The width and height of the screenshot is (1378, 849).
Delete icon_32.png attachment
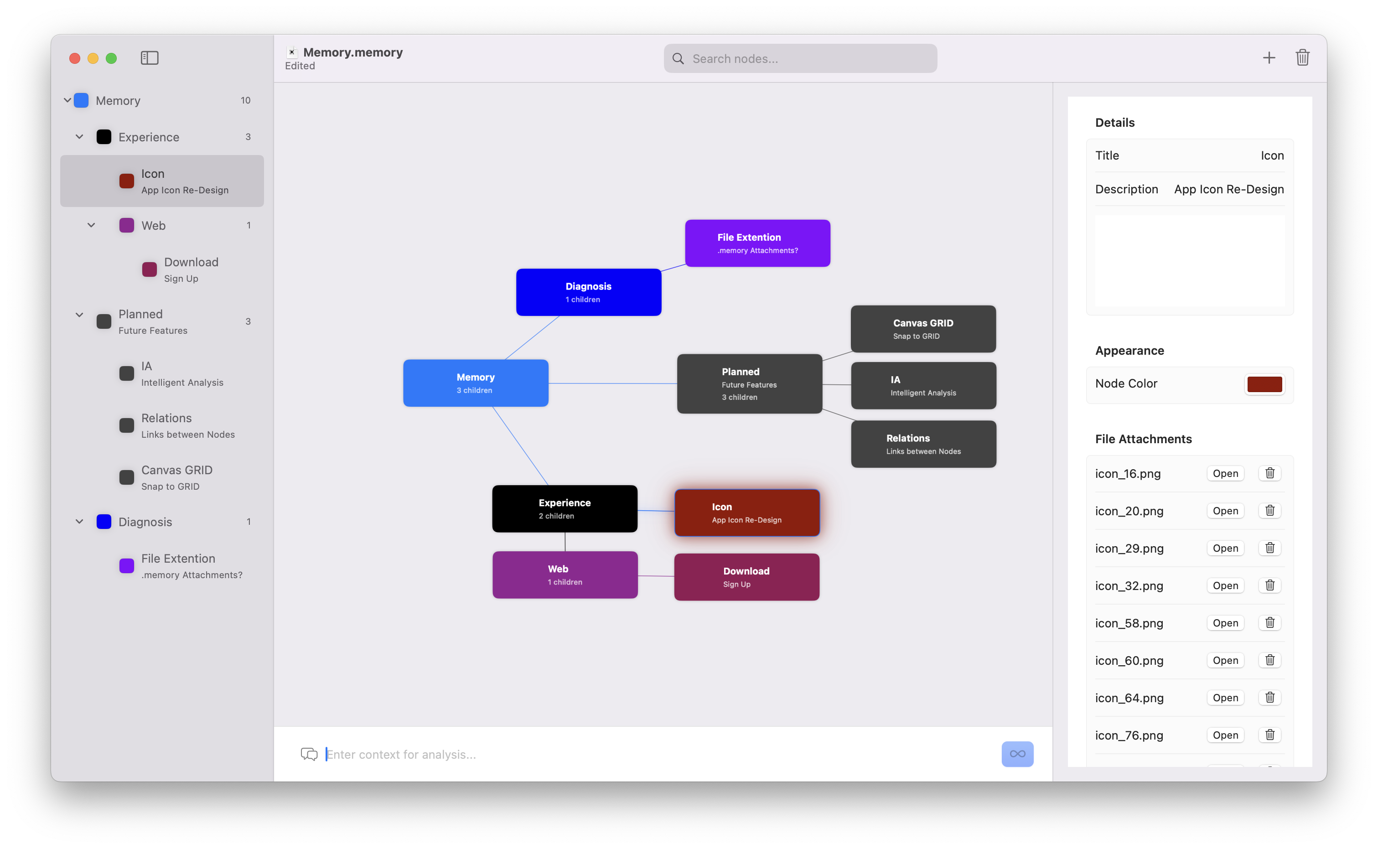1269,585
